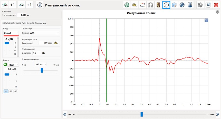The width and height of the screenshot is (221, 119).
Task: Switch to the Data lines (1) tab
Action: coord(28,23)
